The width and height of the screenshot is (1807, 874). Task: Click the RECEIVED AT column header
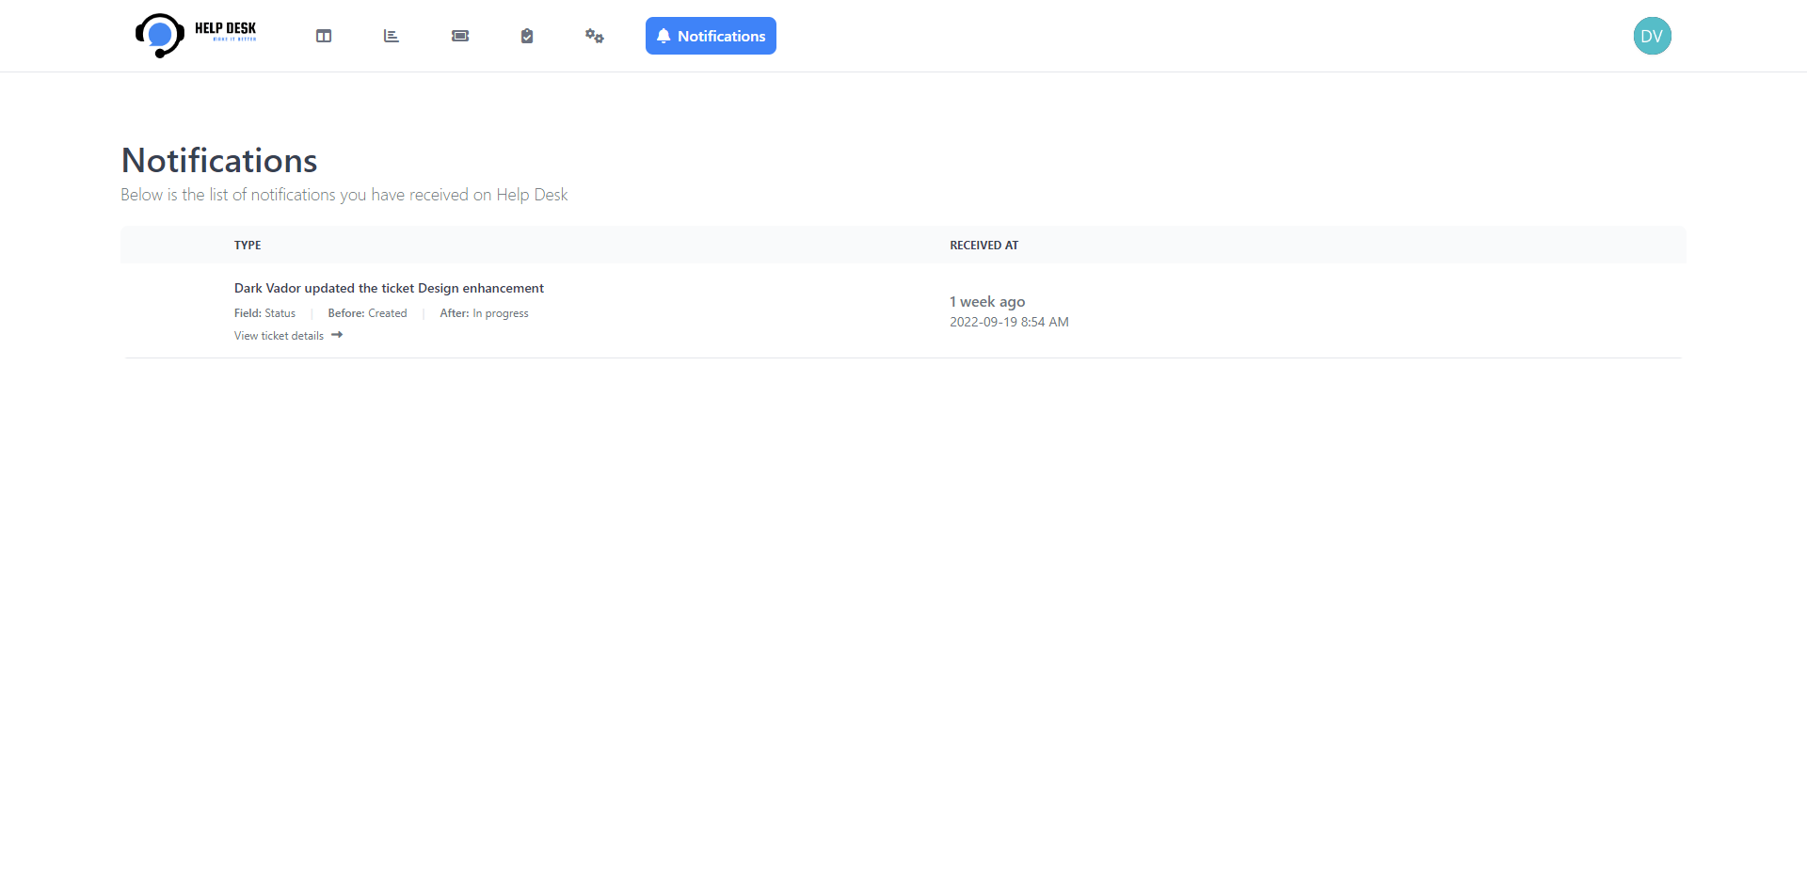point(983,245)
